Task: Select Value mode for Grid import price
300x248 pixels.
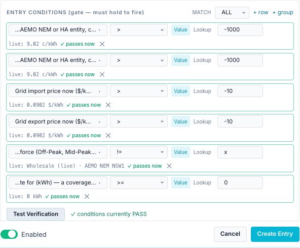Action: [180, 91]
